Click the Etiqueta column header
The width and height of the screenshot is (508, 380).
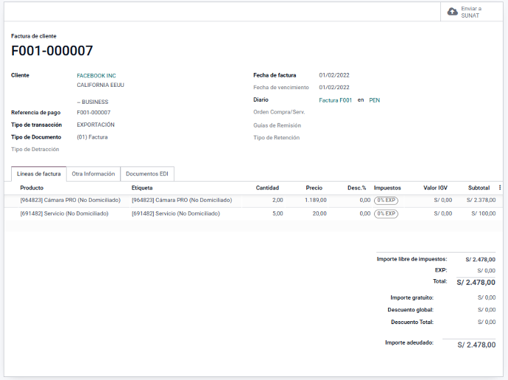143,188
